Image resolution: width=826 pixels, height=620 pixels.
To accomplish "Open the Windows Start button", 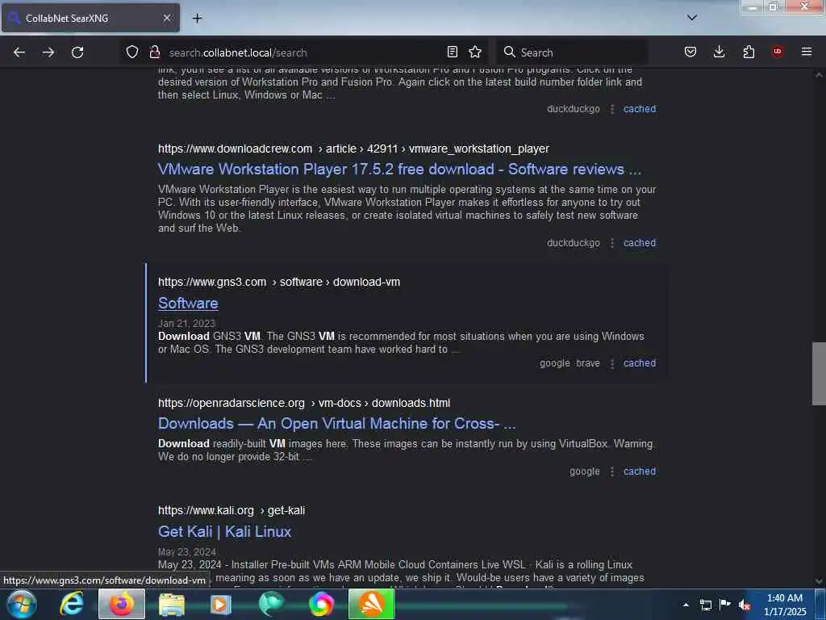I will (x=22, y=604).
